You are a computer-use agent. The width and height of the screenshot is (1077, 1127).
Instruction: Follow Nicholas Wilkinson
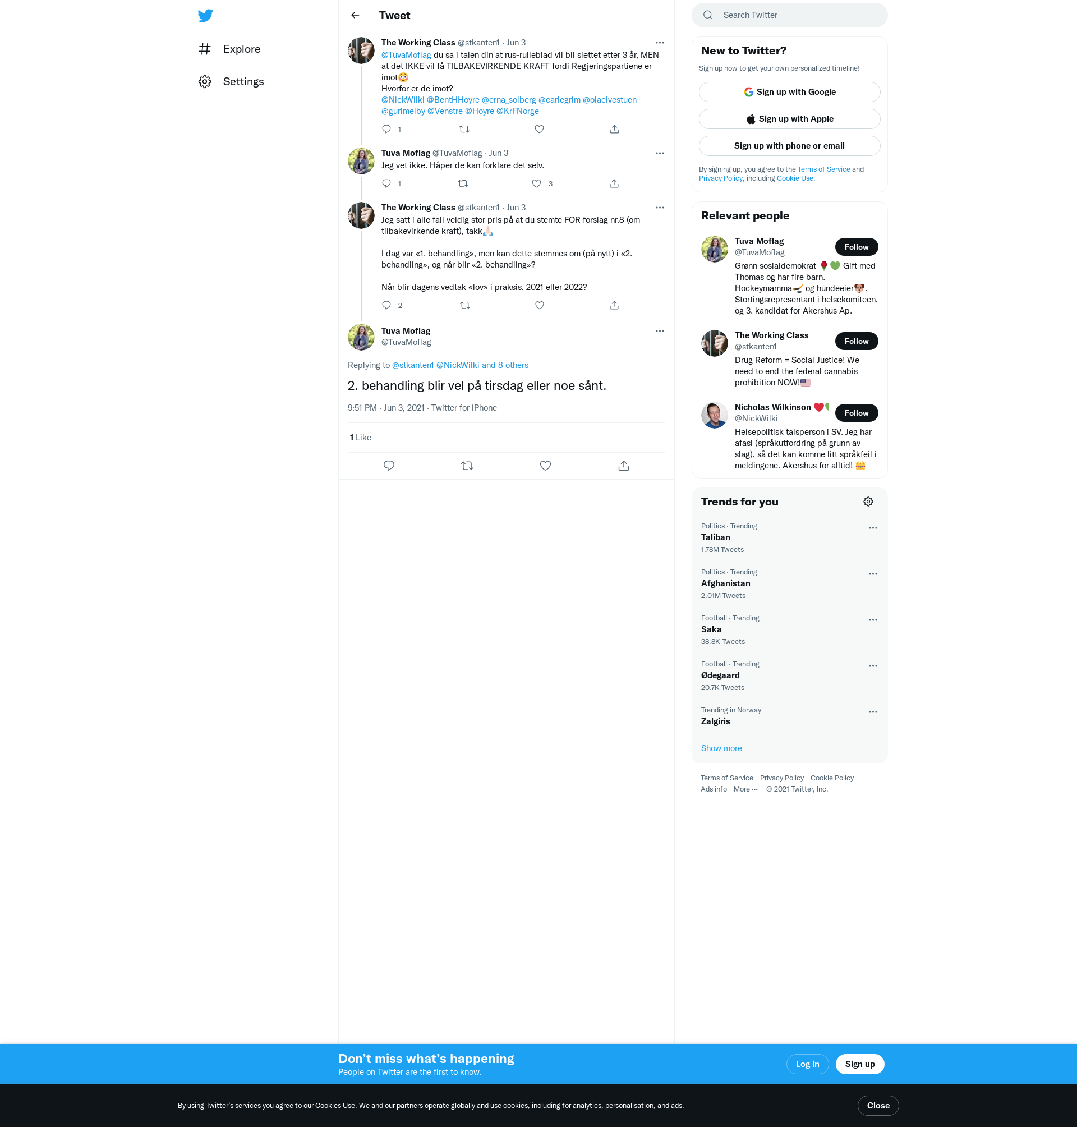[856, 413]
